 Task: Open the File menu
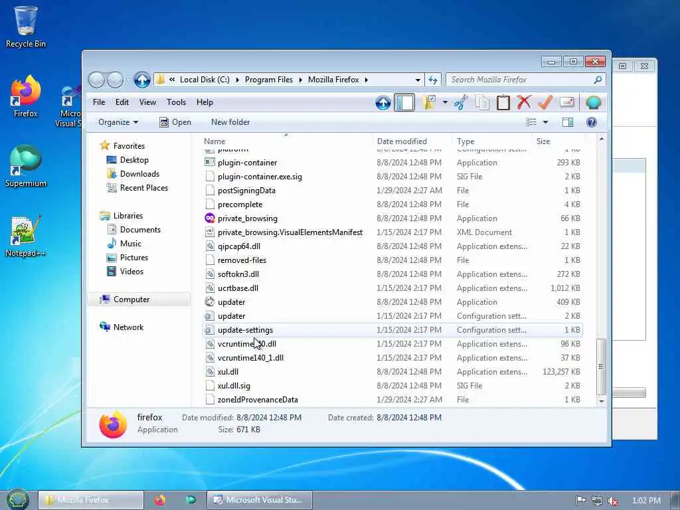click(x=99, y=102)
